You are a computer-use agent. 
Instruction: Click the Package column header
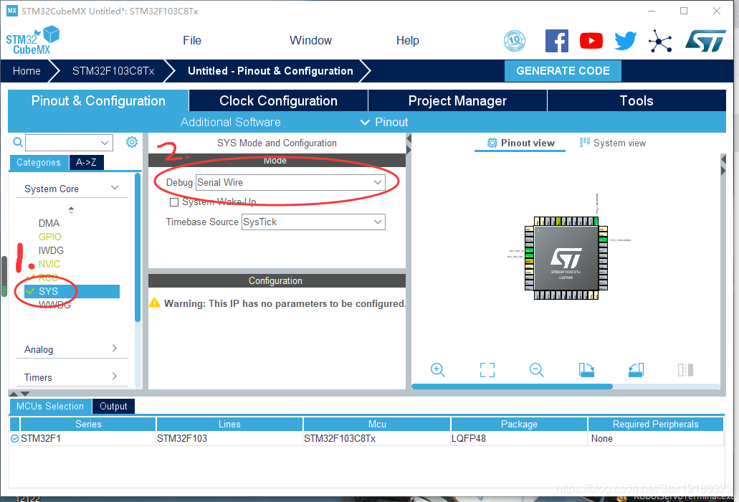519,425
